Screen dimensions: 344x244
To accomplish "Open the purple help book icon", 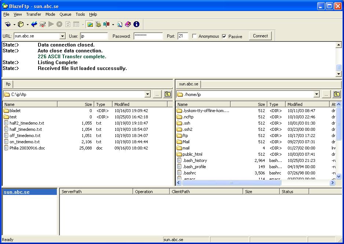I will (x=128, y=24).
